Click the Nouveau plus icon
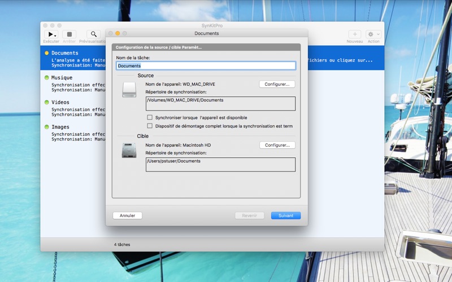This screenshot has height=282, width=452. [355, 34]
